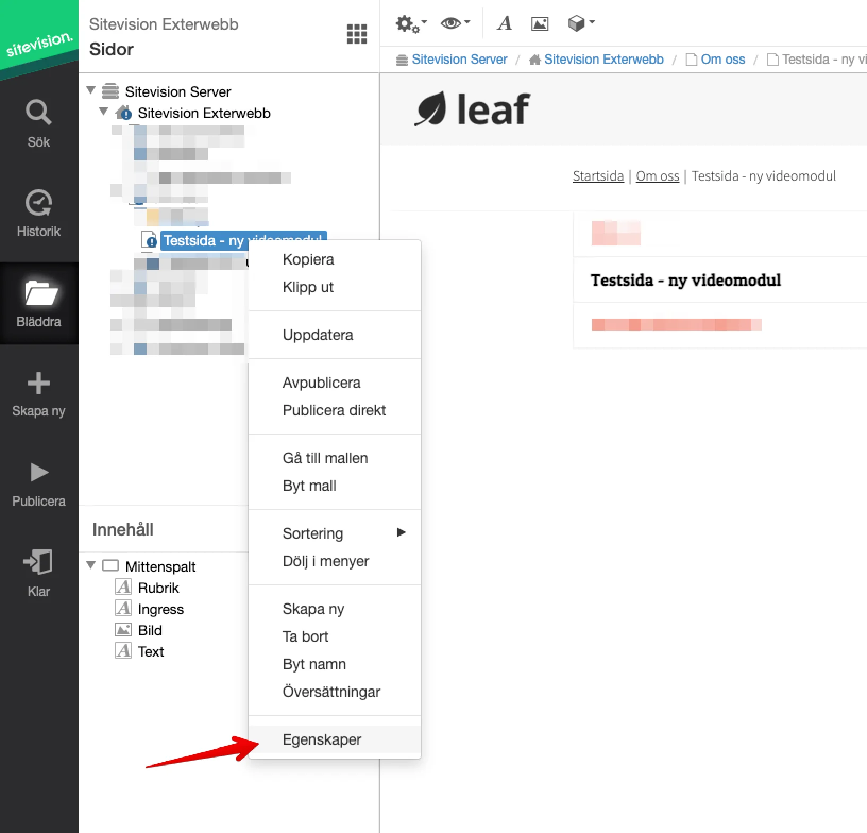Viewport: 867px width, 833px height.
Task: Open Egenskaper in context menu
Action: pos(335,739)
